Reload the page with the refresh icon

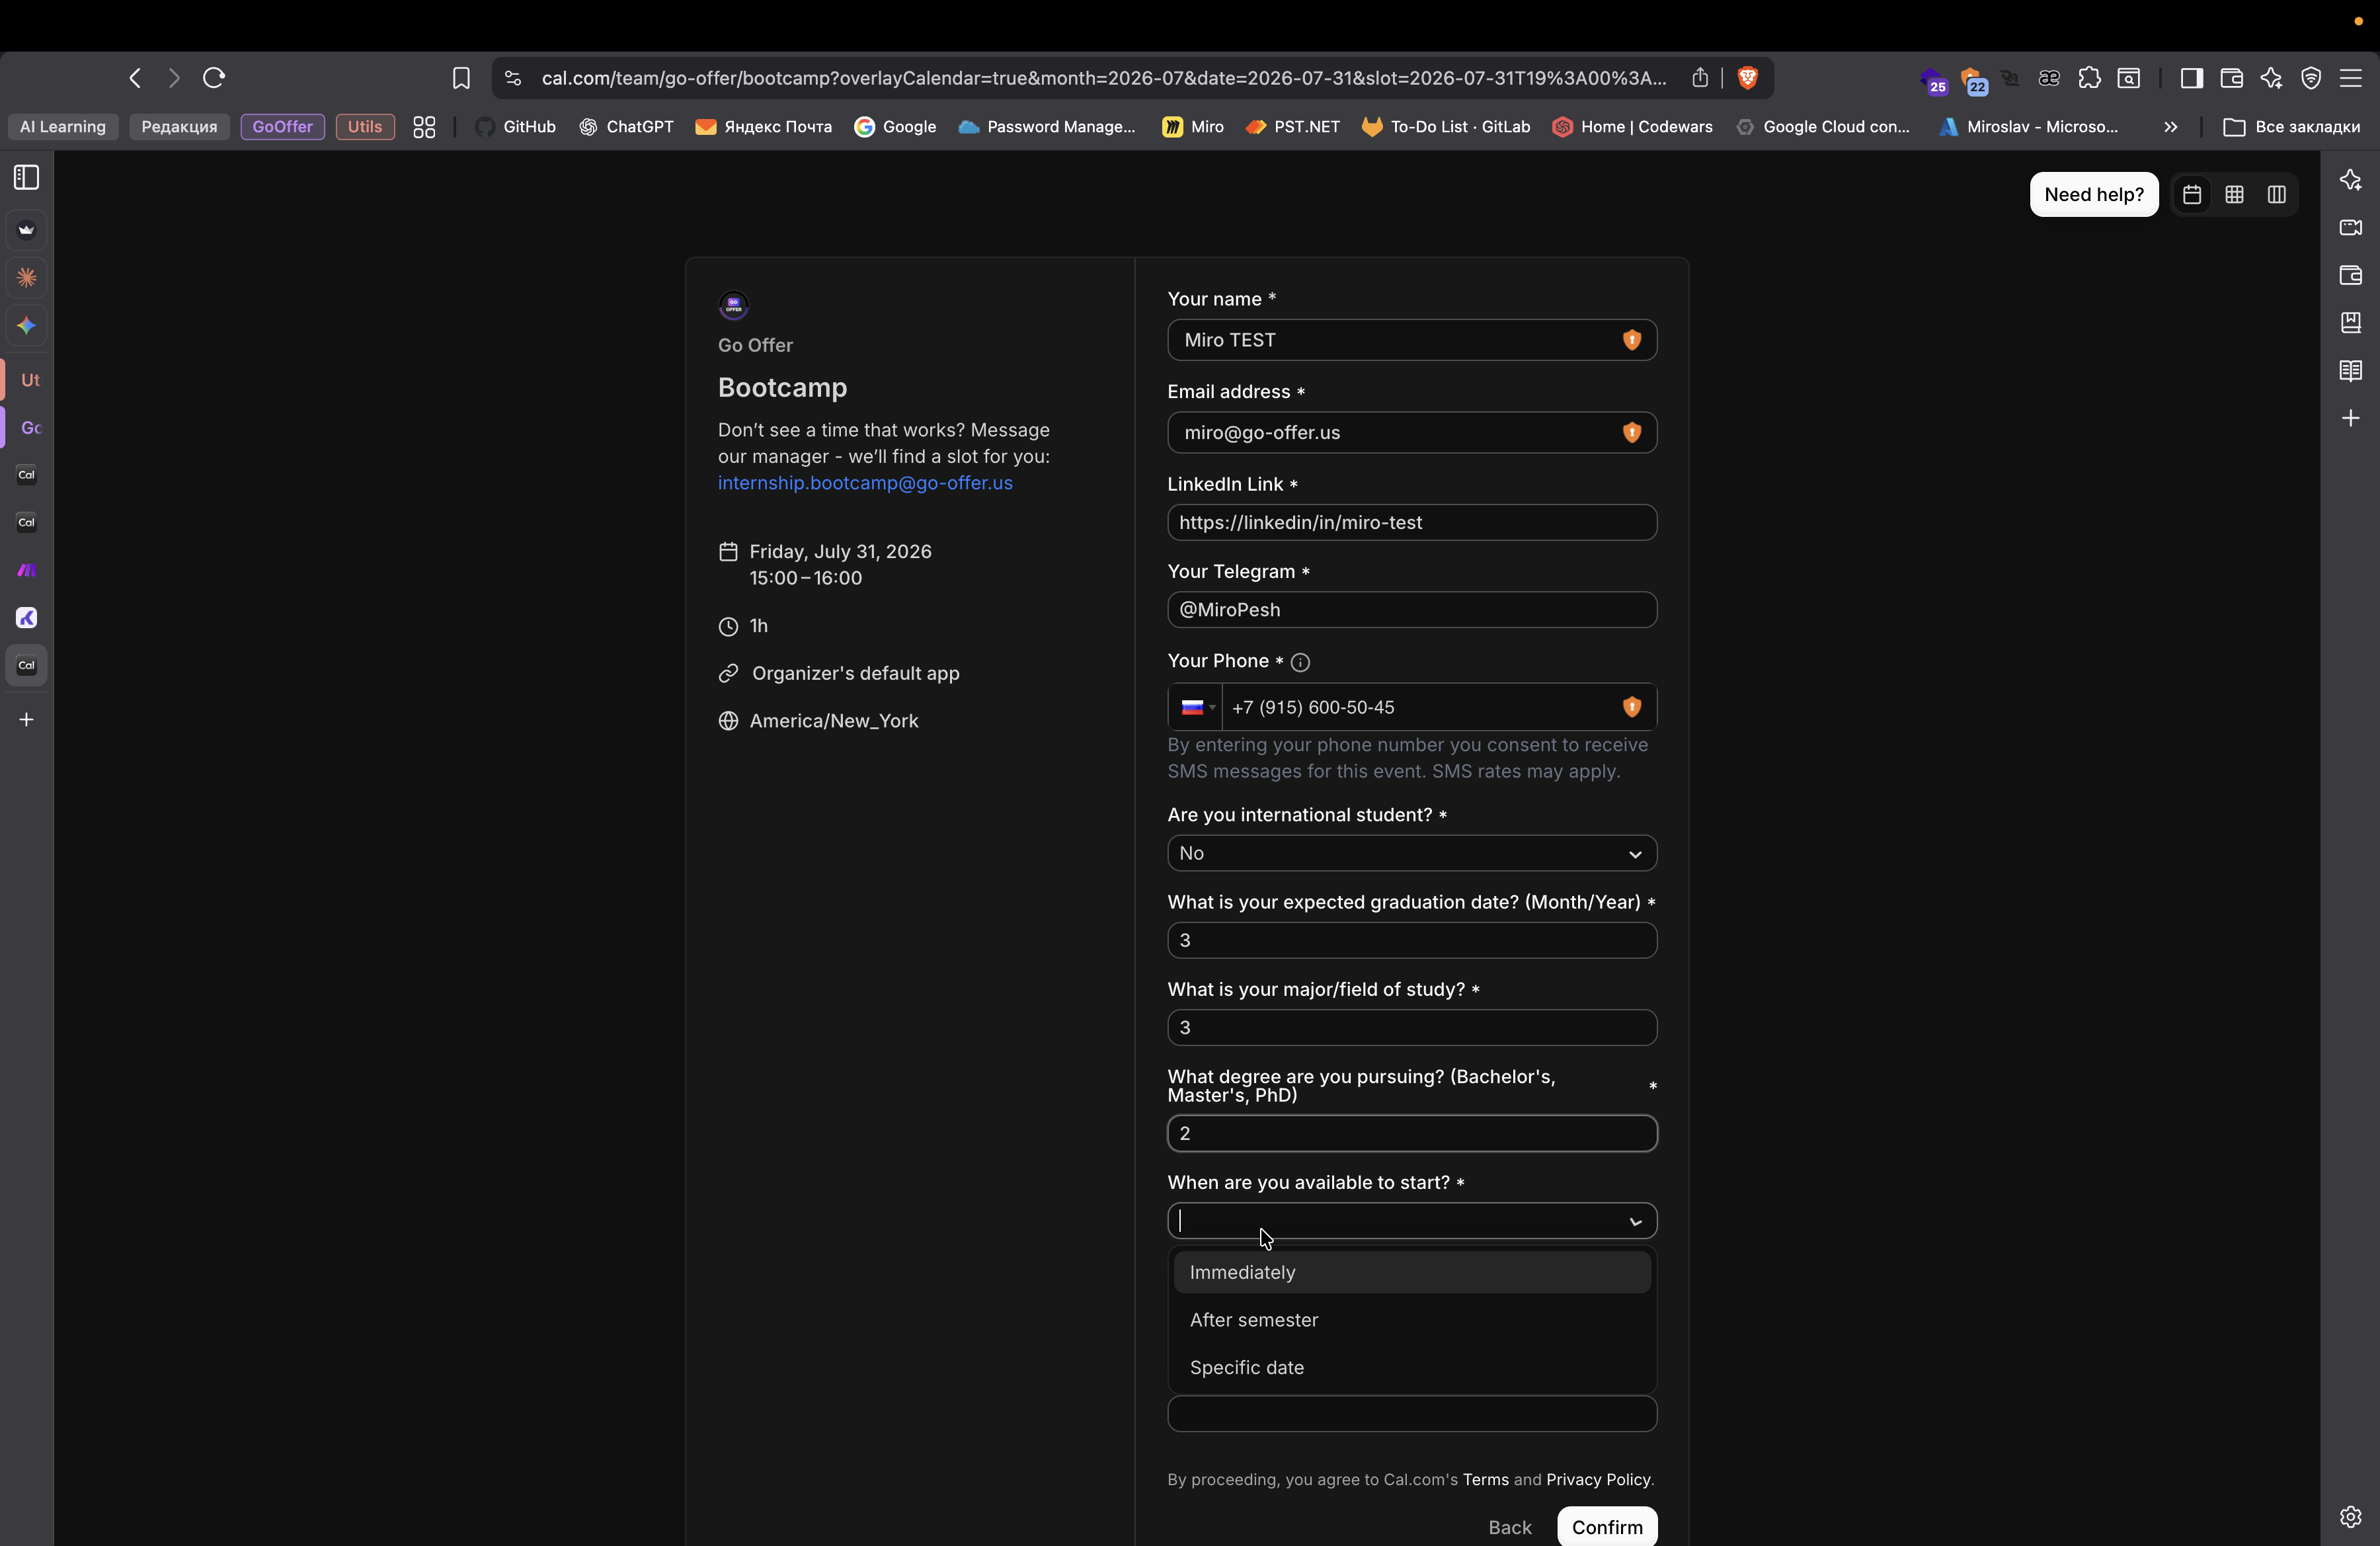(214, 78)
